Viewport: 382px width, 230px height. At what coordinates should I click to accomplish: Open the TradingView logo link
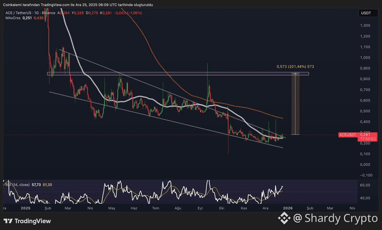27,221
